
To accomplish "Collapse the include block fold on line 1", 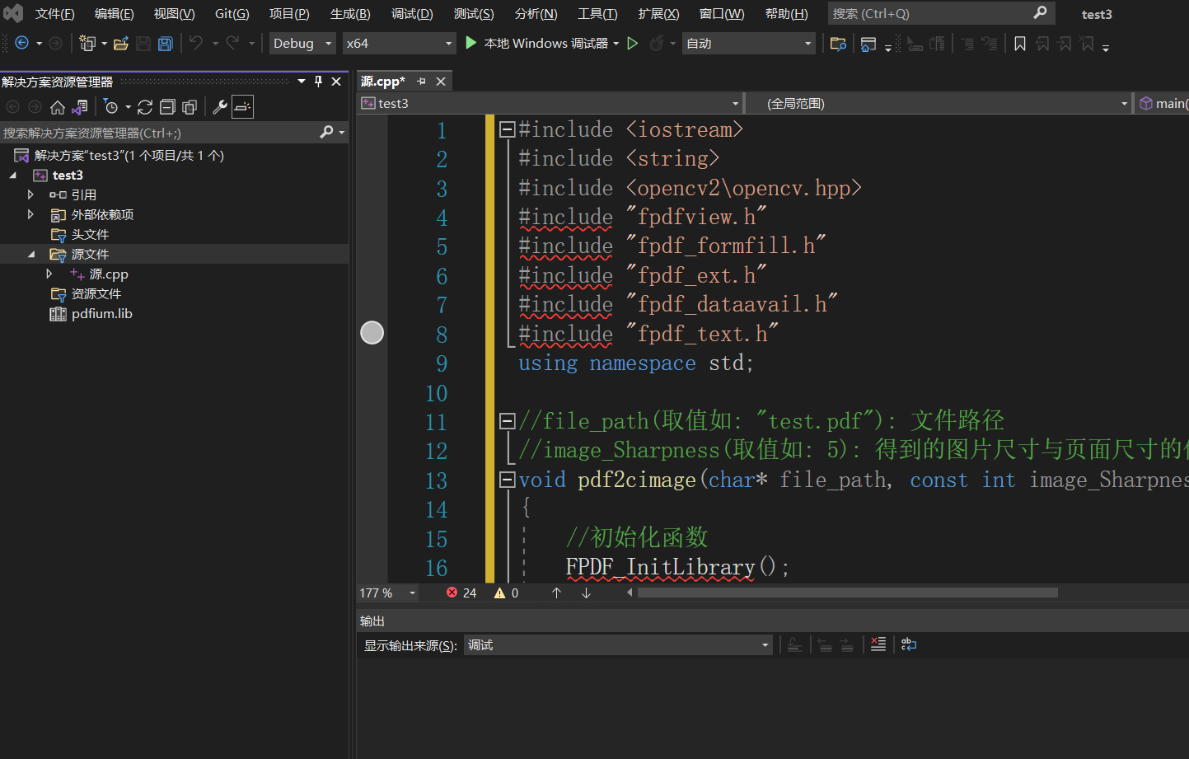I will coord(508,129).
